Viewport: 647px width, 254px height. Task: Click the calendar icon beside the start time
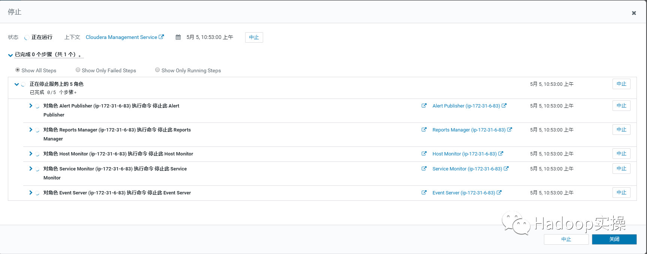point(178,37)
